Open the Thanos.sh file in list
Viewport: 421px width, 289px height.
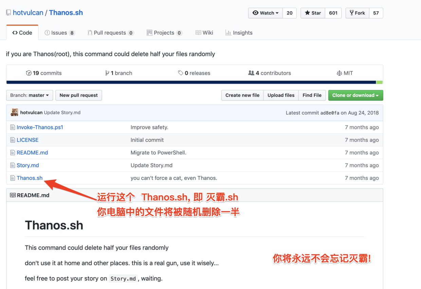click(x=30, y=178)
